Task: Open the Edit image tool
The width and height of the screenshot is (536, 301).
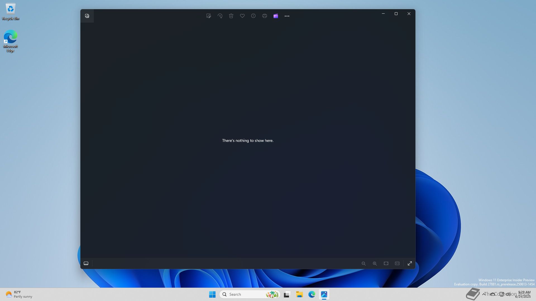Action: 209,16
